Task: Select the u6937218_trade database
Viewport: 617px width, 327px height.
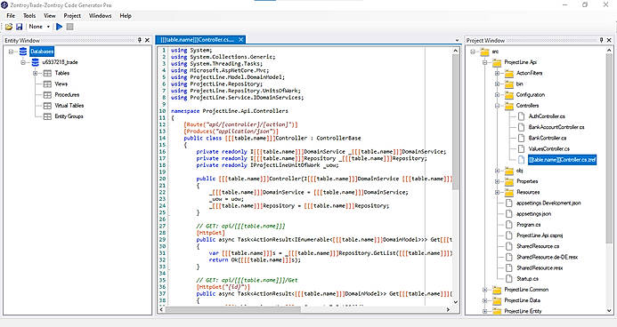Action: (60, 62)
